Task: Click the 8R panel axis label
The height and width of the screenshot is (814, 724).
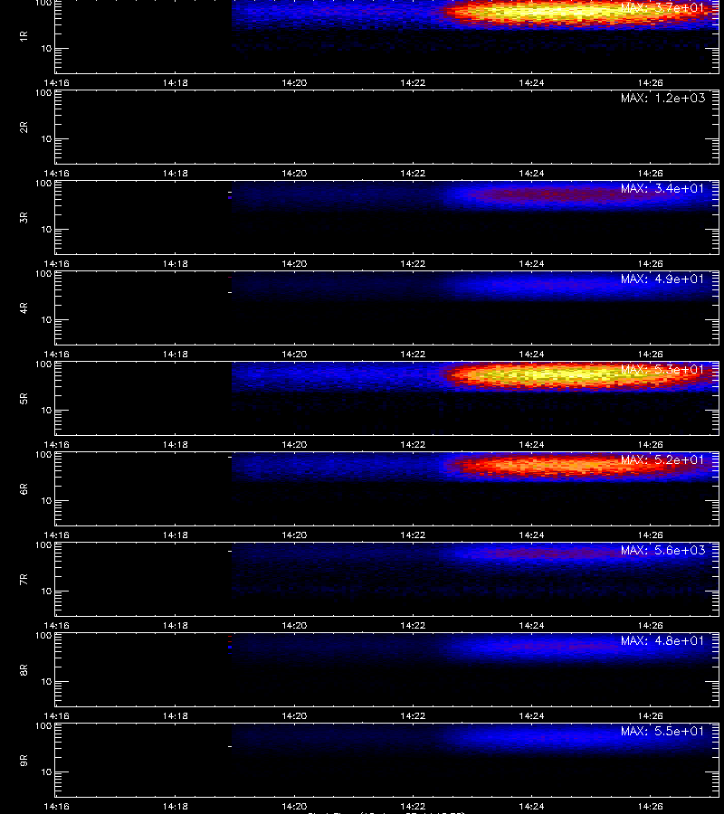Action: [x=24, y=669]
